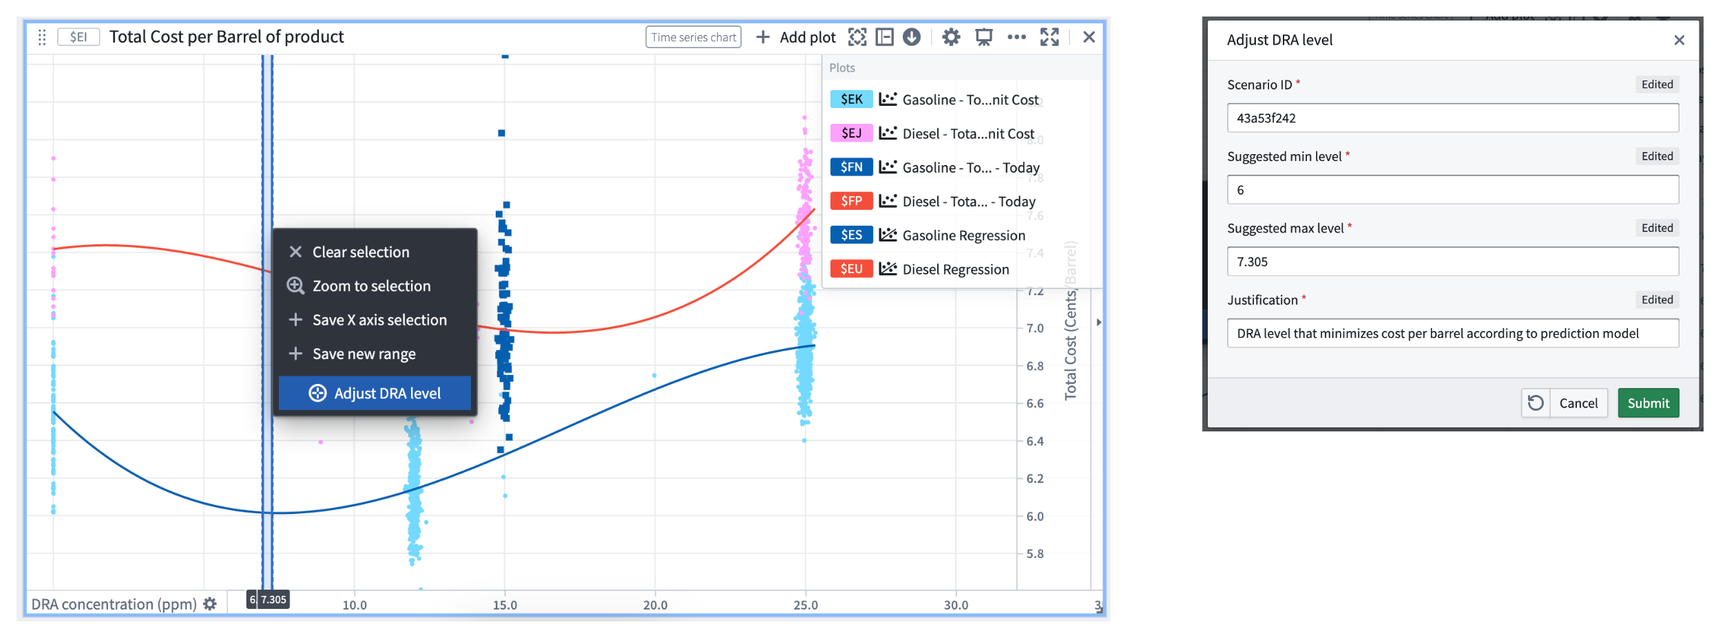1727x633 pixels.
Task: Click the $FP red color swatch
Action: point(852,201)
